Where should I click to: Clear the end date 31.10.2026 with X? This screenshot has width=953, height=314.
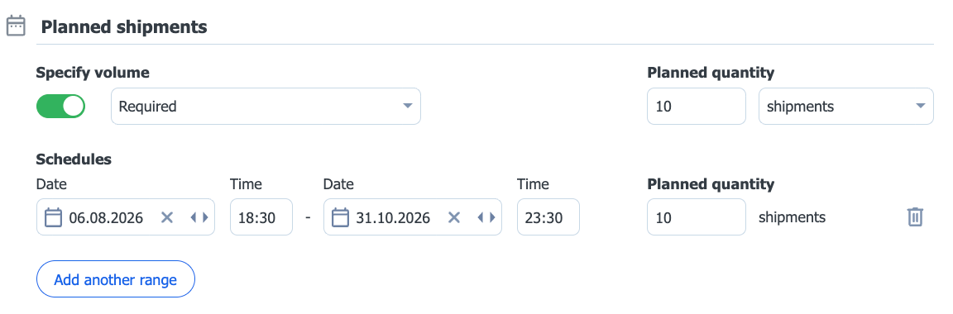(x=454, y=217)
